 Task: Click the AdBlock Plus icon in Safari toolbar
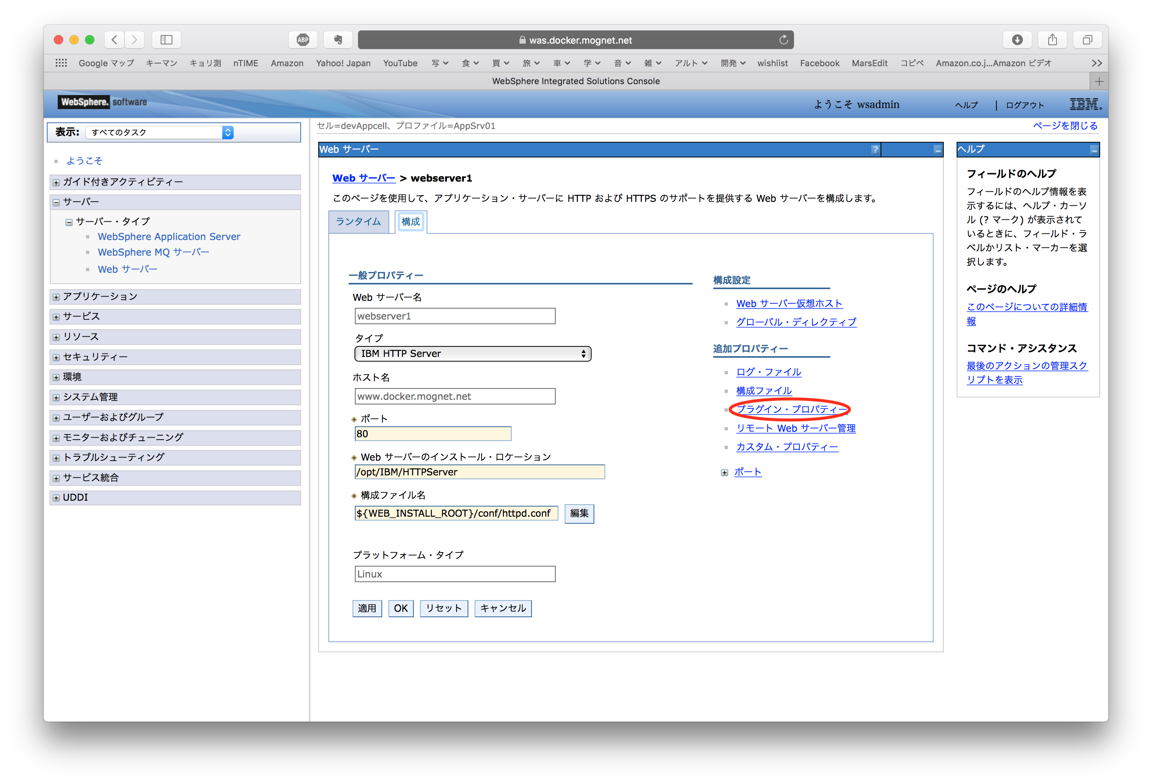[x=303, y=40]
